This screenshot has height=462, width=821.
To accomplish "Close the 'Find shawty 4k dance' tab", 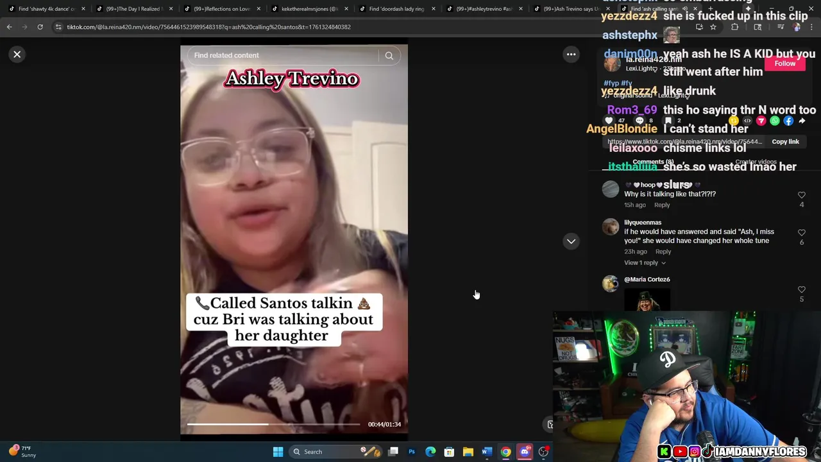I will (x=83, y=9).
